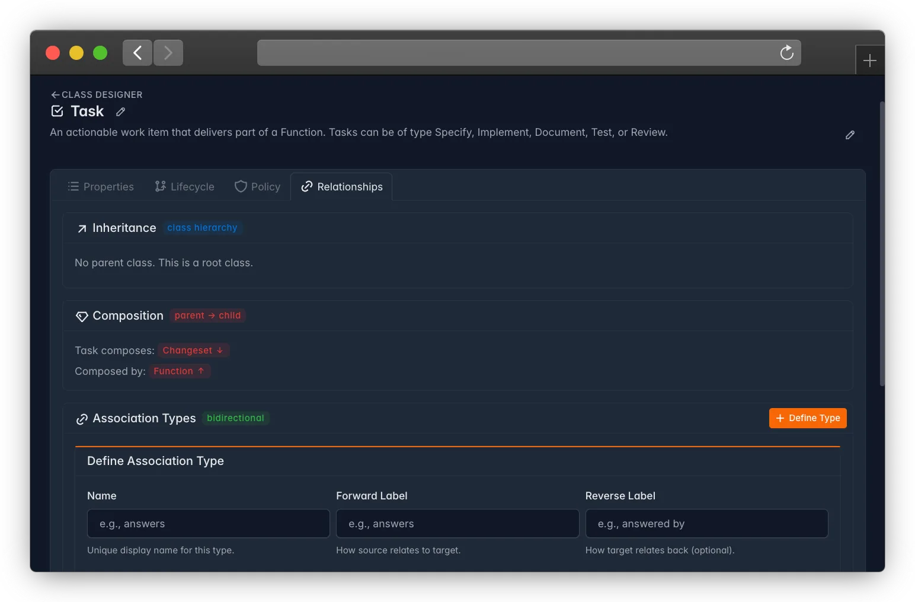Click the Relationships tab
Image resolution: width=915 pixels, height=602 pixels.
coord(341,187)
